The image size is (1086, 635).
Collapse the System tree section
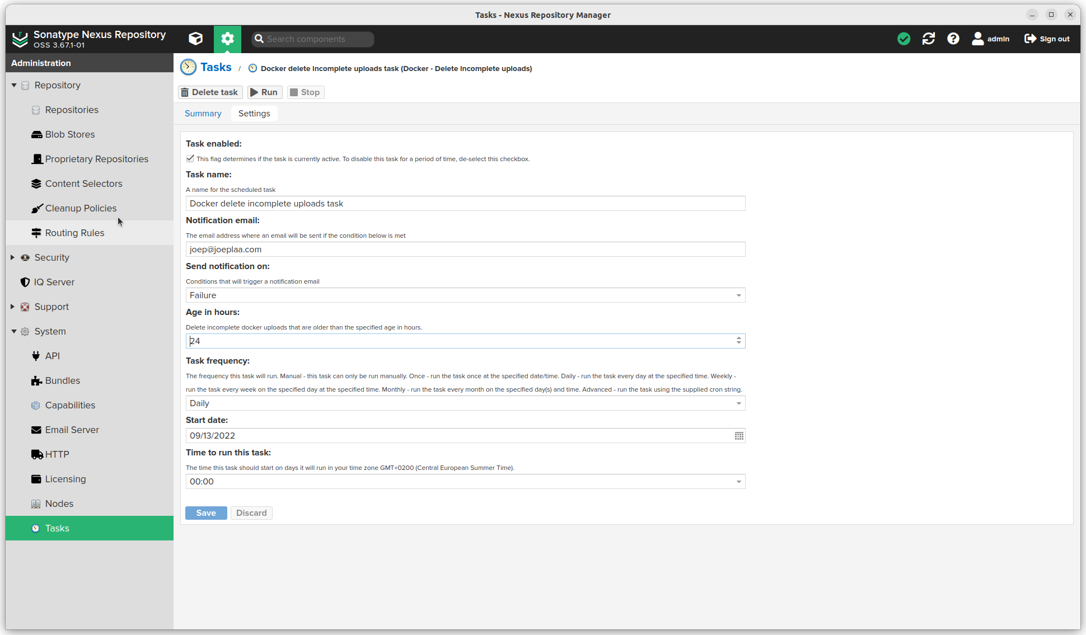coord(14,331)
